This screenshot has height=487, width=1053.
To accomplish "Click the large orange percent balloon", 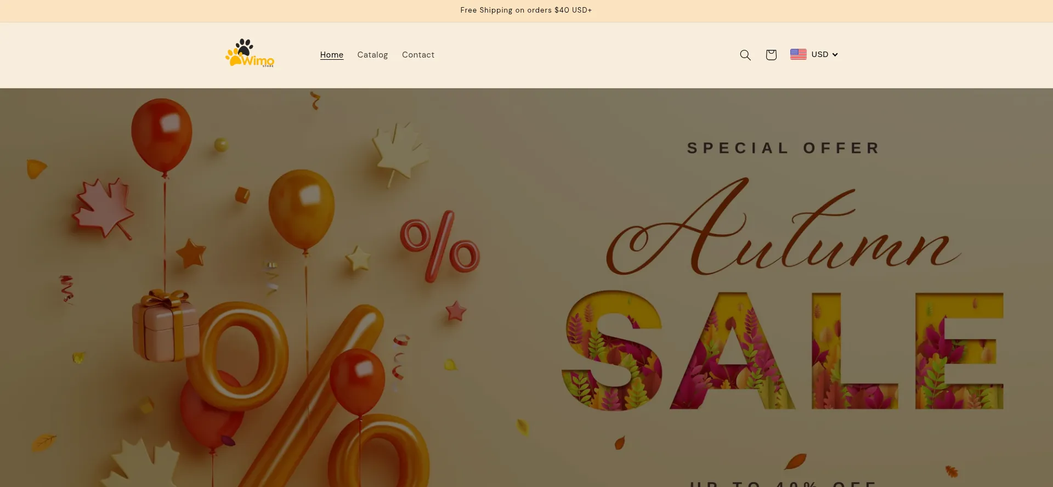I will click(x=307, y=395).
